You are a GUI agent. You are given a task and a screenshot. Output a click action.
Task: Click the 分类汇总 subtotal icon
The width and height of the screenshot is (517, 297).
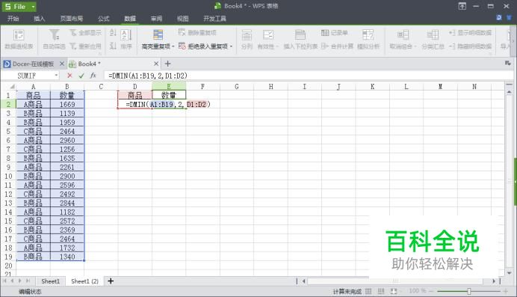[433, 35]
